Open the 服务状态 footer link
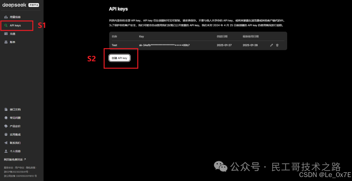 coord(8,168)
